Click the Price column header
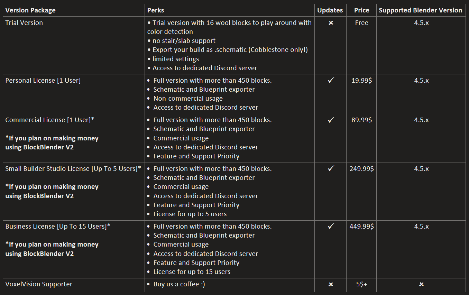This screenshot has width=469, height=295. pos(361,10)
